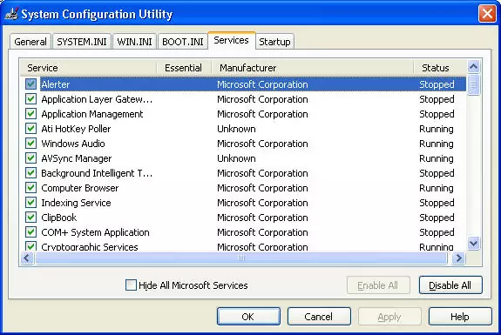The height and width of the screenshot is (335, 501).
Task: Click Unknown manufacturer of AVSync Manager
Action: (x=236, y=158)
